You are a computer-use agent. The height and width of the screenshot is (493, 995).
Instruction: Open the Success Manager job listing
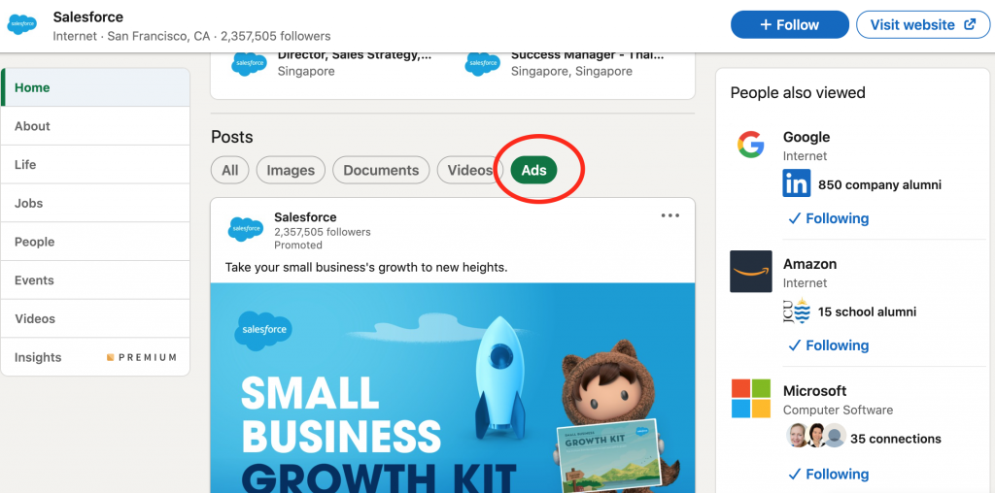click(588, 55)
